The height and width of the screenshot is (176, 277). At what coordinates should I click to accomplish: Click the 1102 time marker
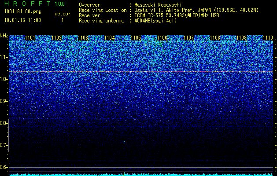coord(56,38)
